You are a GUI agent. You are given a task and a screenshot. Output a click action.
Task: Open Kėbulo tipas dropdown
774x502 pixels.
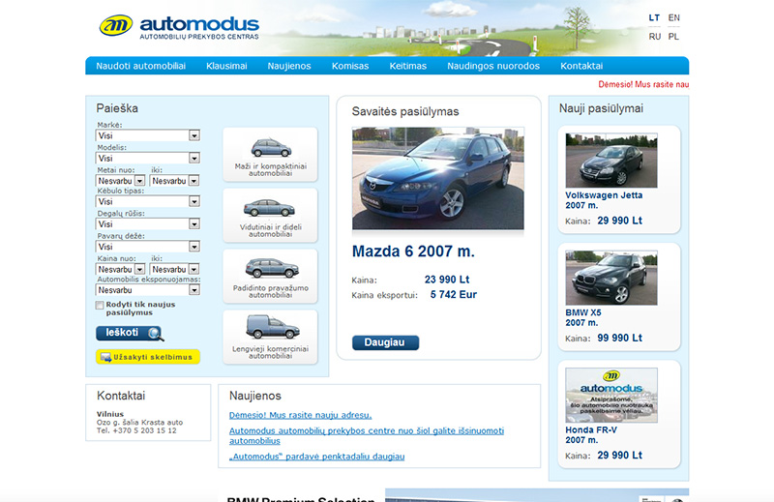pos(148,201)
